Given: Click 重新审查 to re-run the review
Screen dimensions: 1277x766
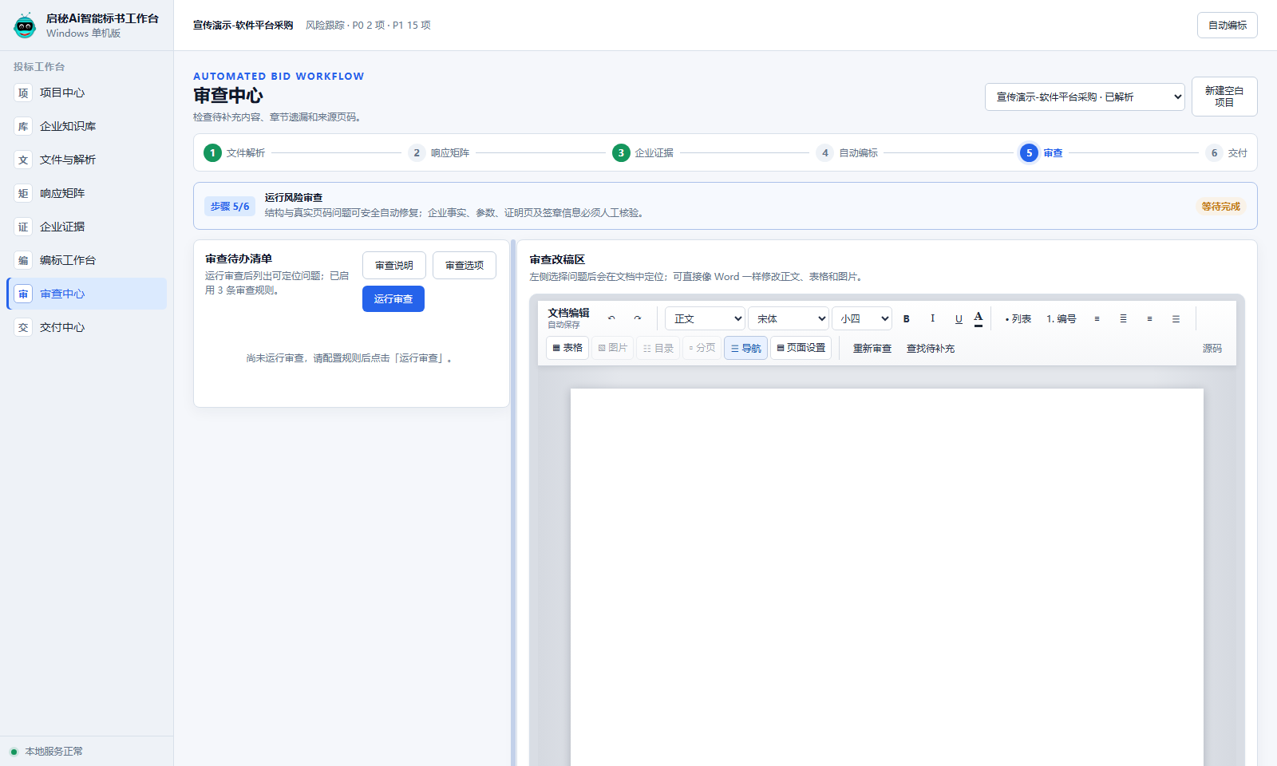Looking at the screenshot, I should (x=872, y=348).
